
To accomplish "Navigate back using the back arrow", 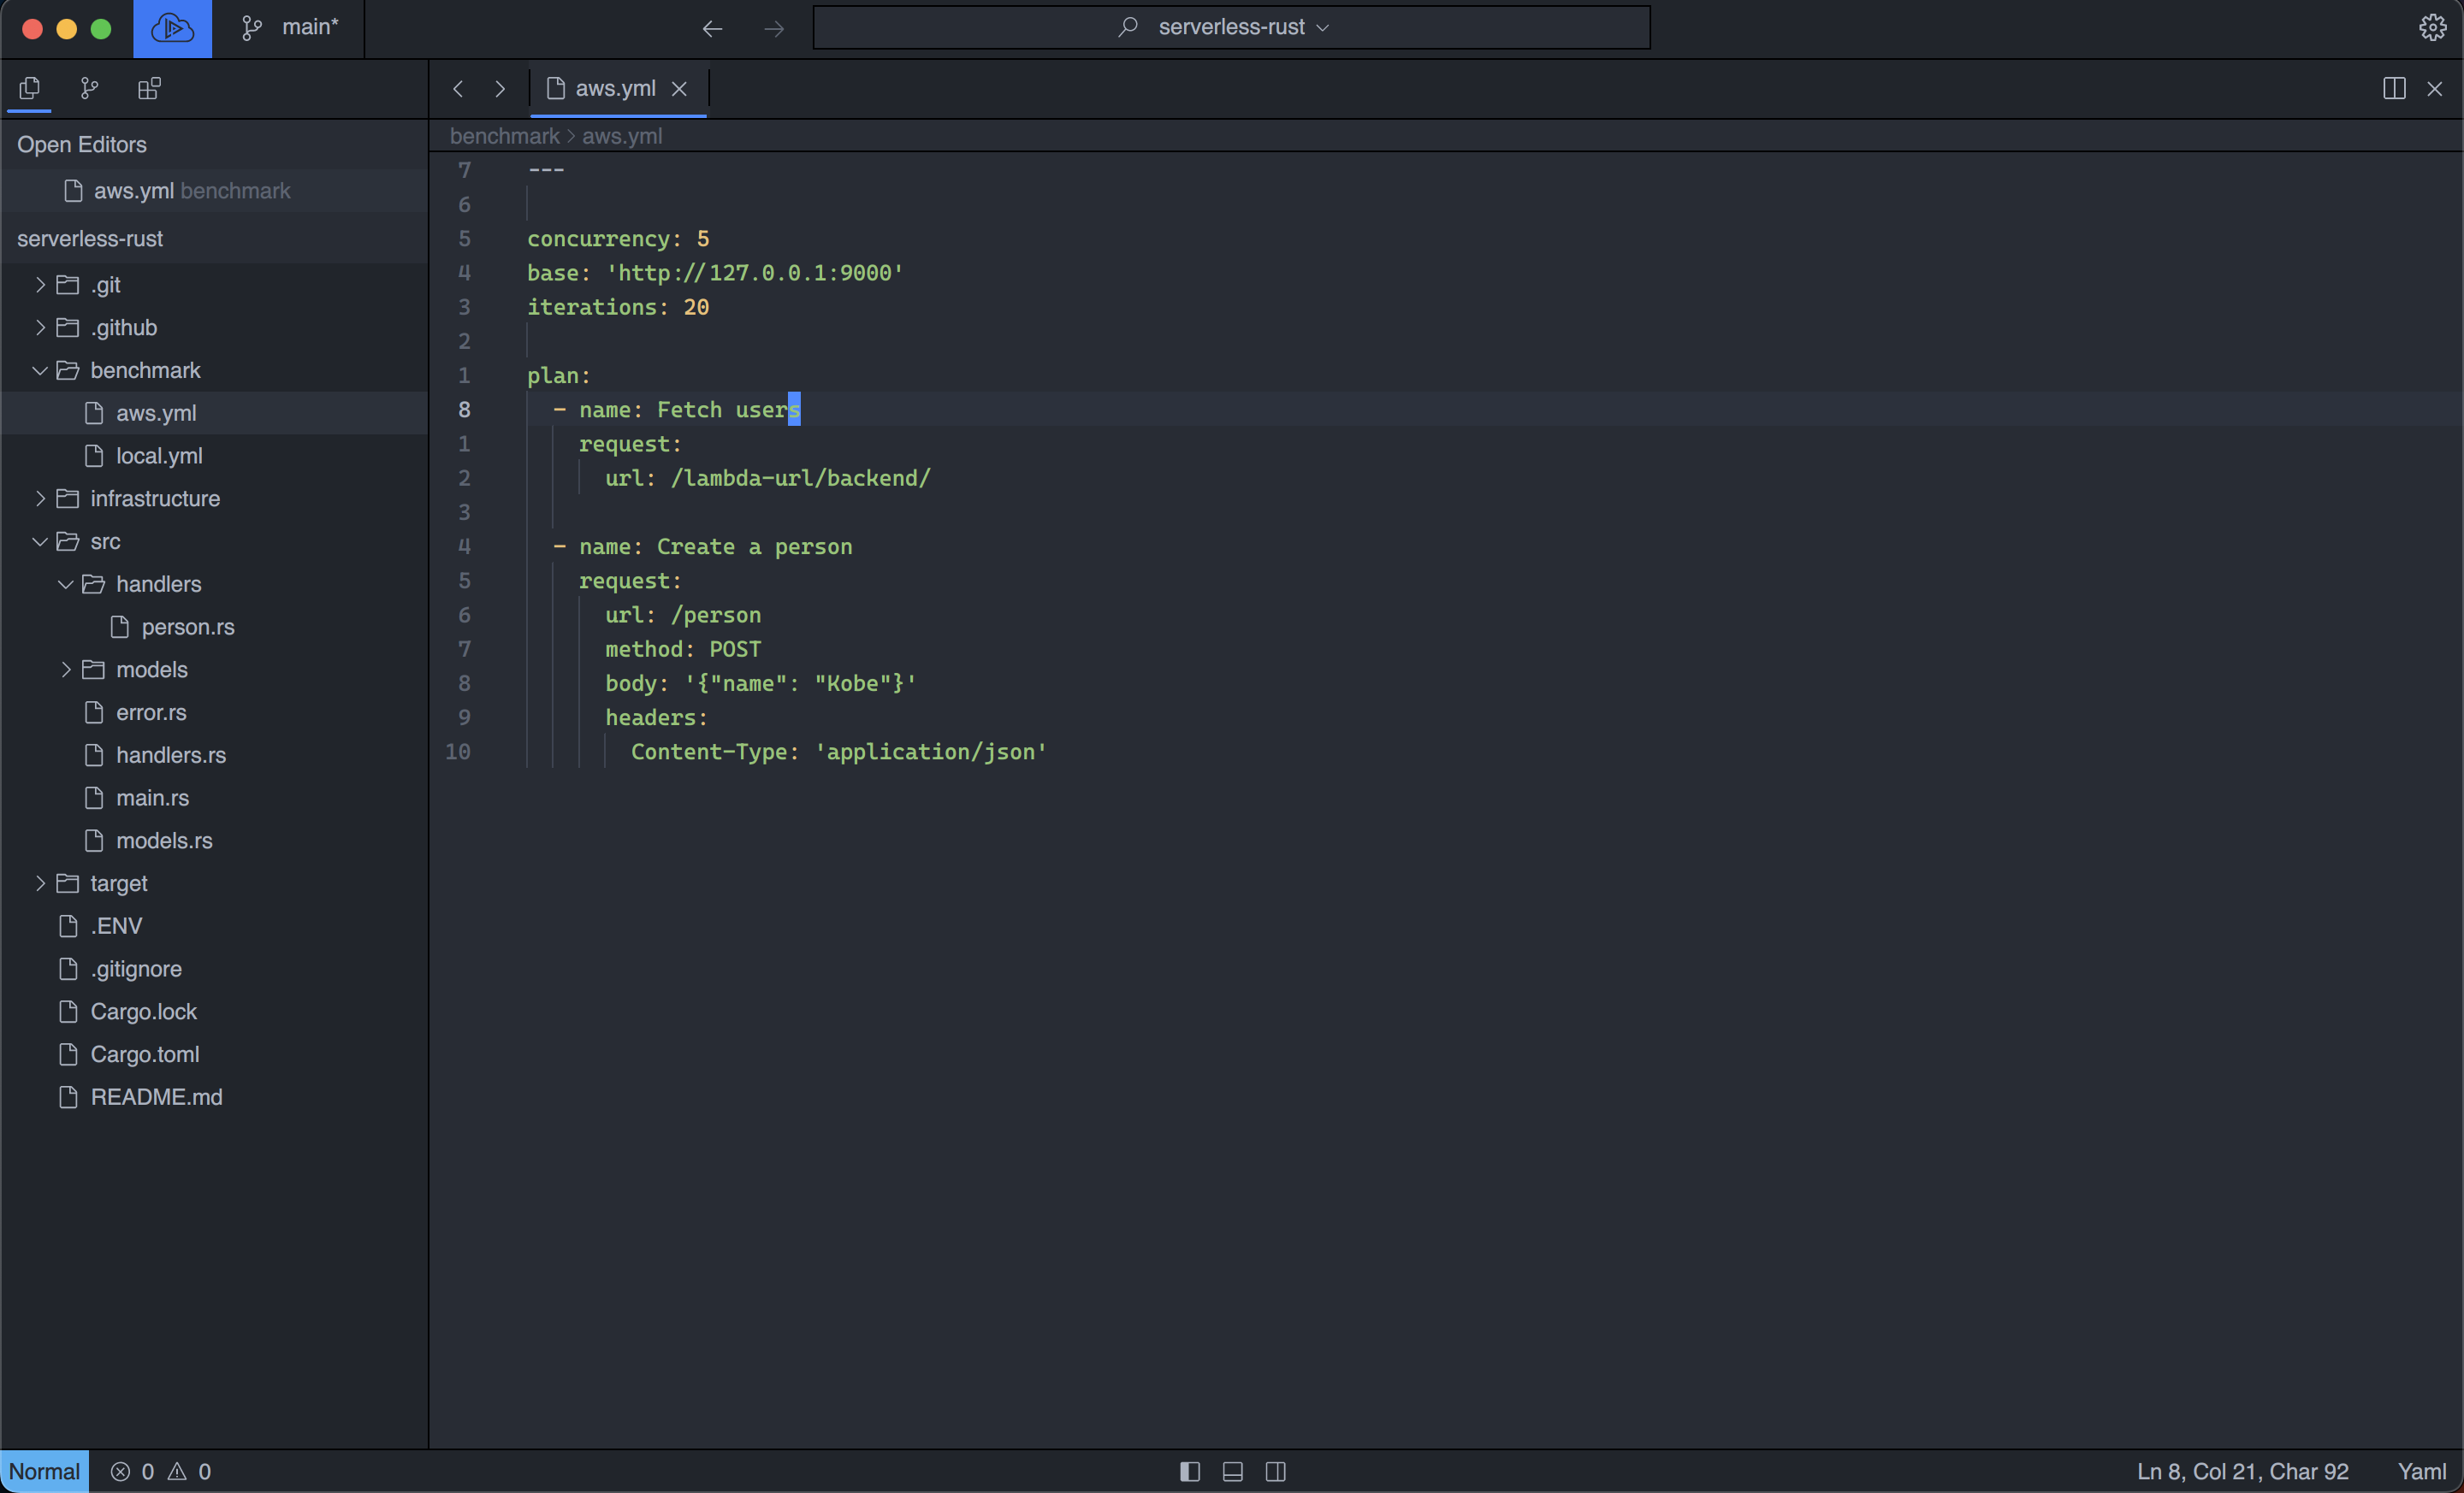I will [711, 28].
